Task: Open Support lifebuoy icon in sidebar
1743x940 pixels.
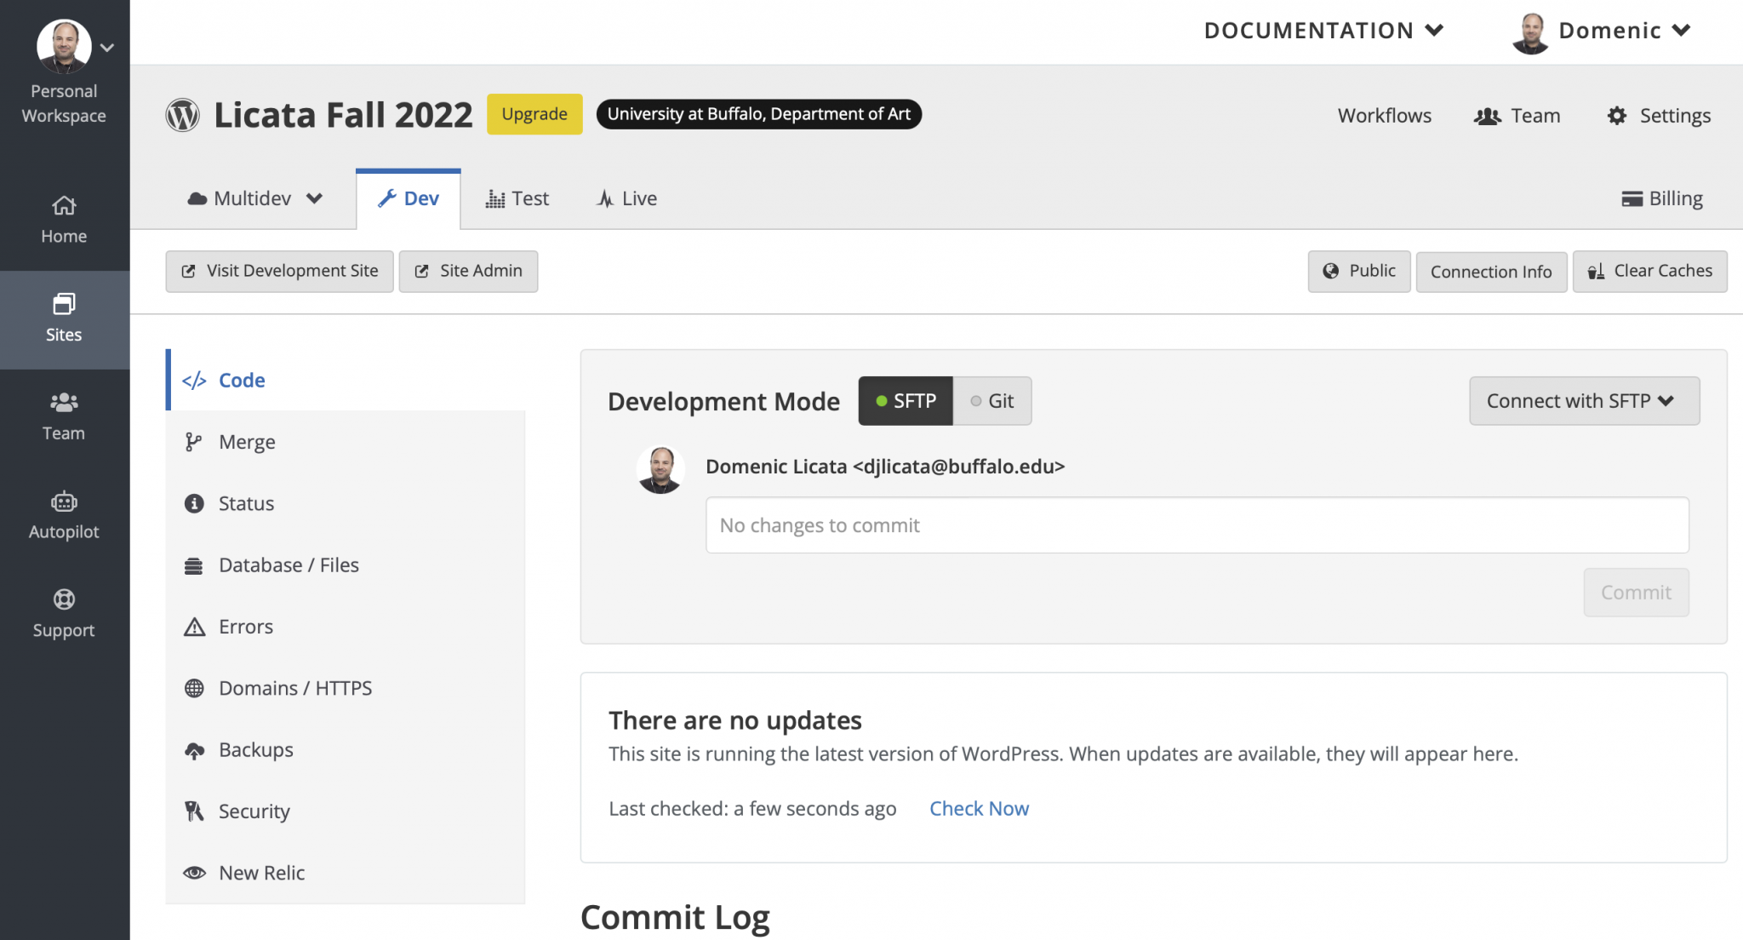Action: pos(64,599)
